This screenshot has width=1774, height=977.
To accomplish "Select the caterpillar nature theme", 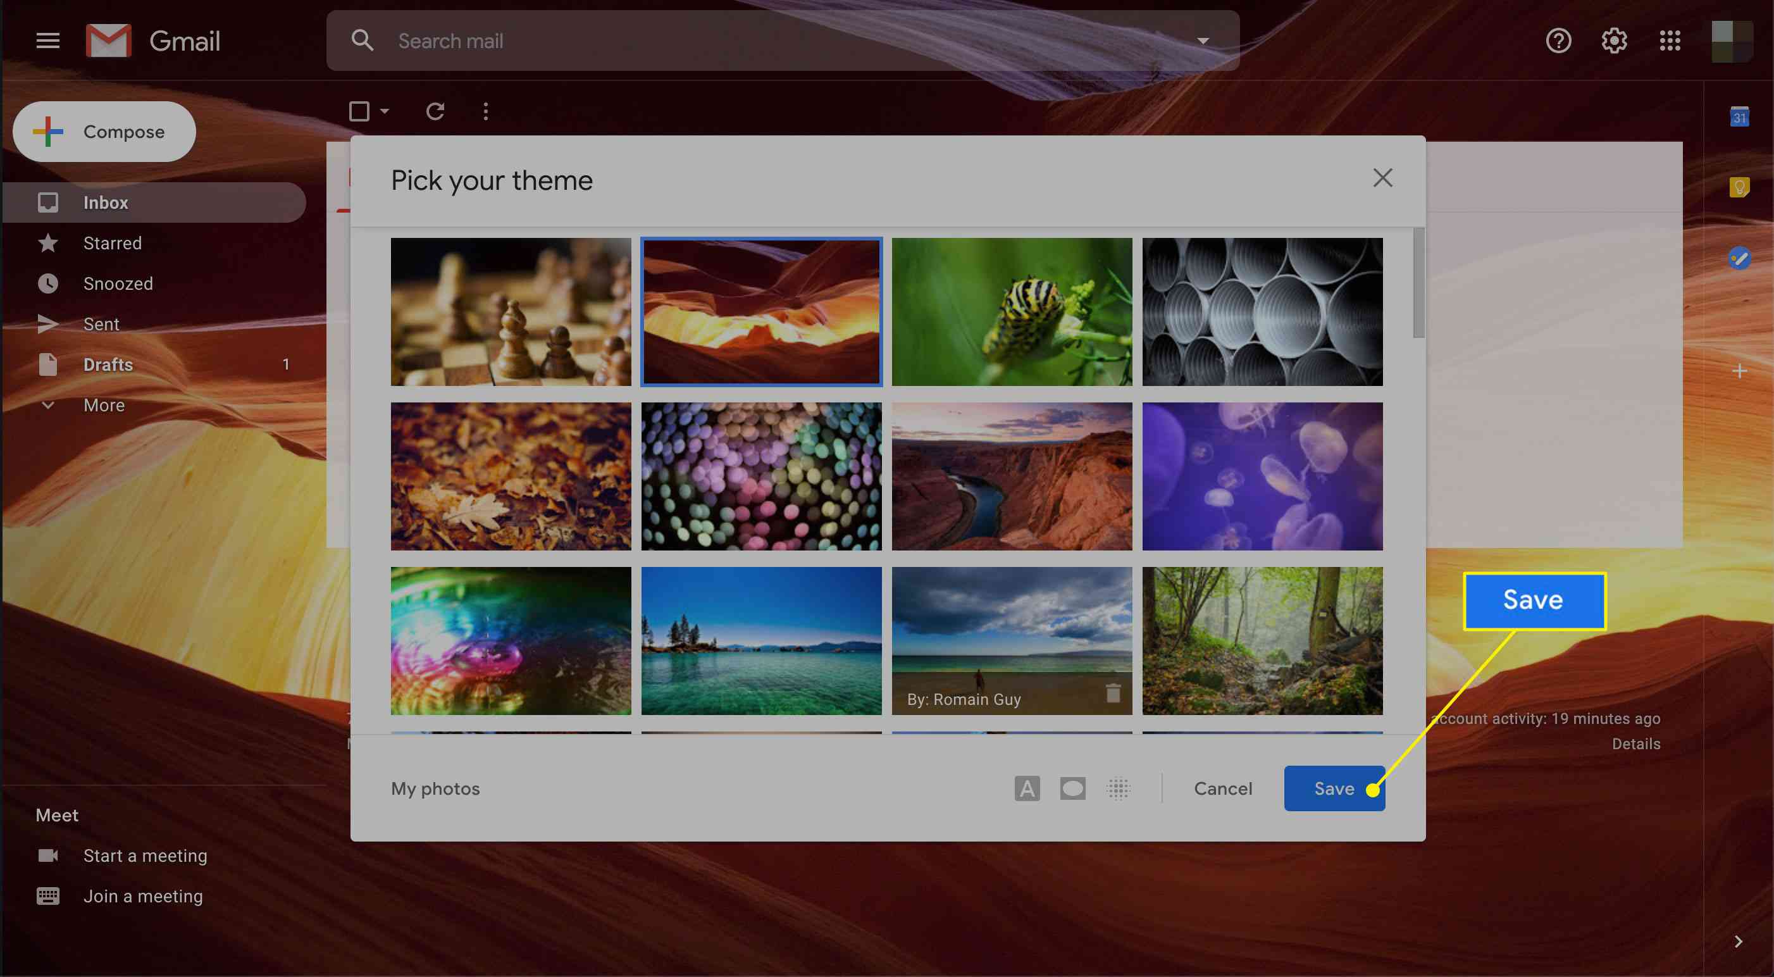I will [x=1013, y=311].
